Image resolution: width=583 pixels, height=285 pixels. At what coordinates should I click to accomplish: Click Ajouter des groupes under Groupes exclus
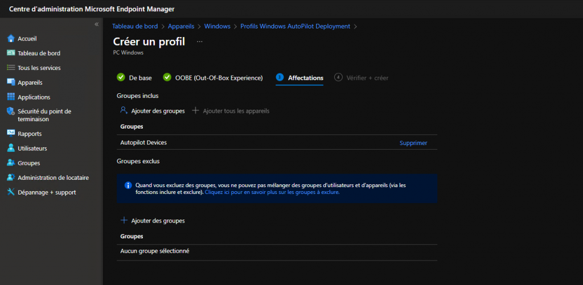click(158, 221)
